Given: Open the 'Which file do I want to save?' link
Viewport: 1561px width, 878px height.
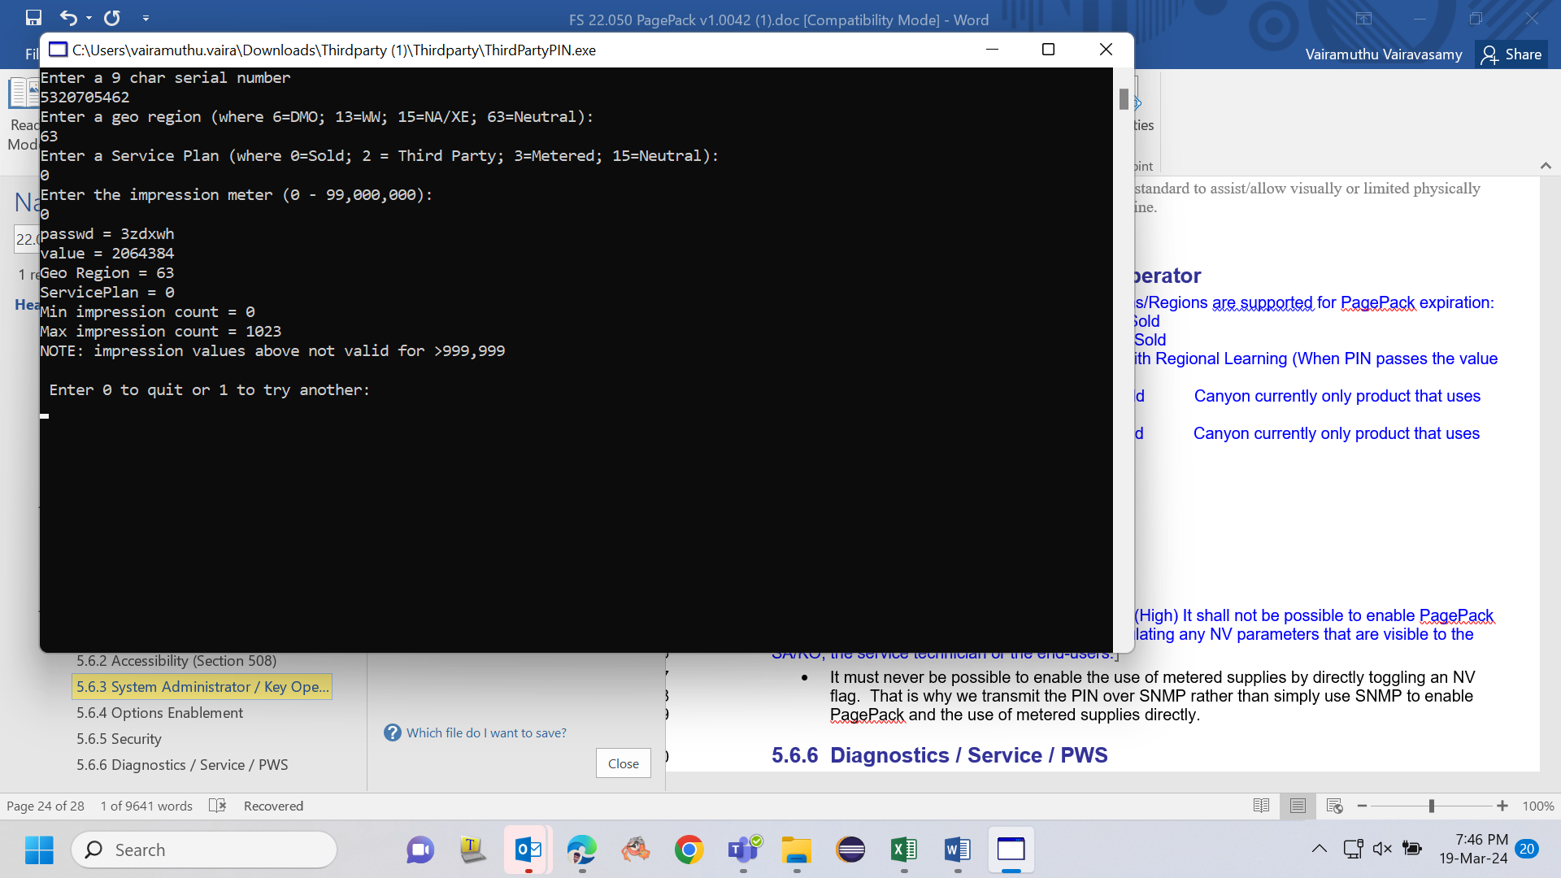Looking at the screenshot, I should (486, 732).
